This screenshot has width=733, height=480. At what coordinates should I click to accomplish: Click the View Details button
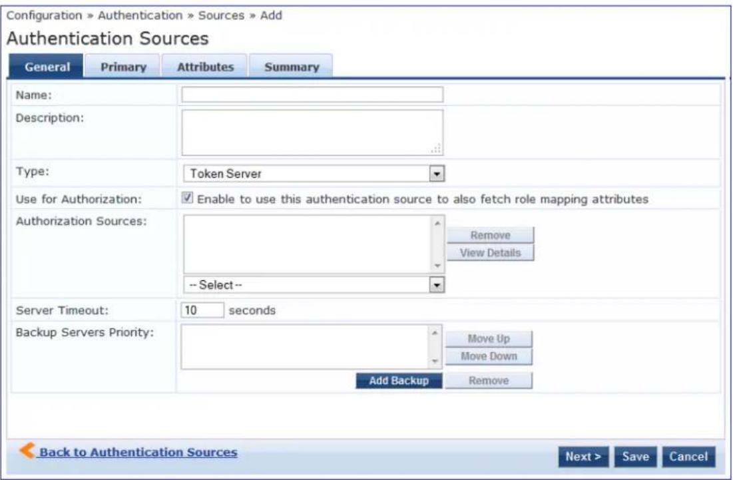[x=490, y=253]
